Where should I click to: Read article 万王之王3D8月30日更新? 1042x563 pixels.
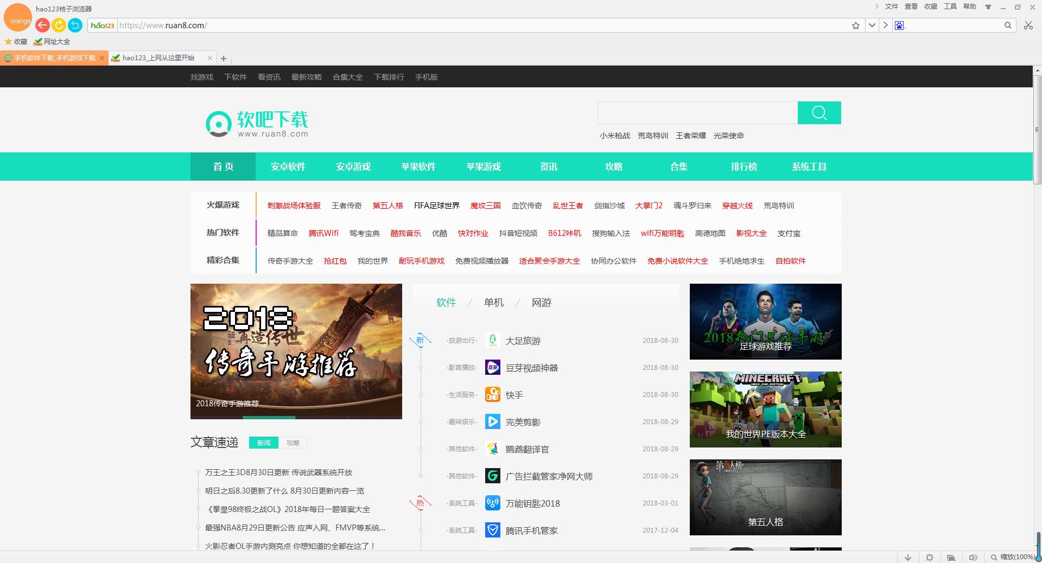click(279, 472)
